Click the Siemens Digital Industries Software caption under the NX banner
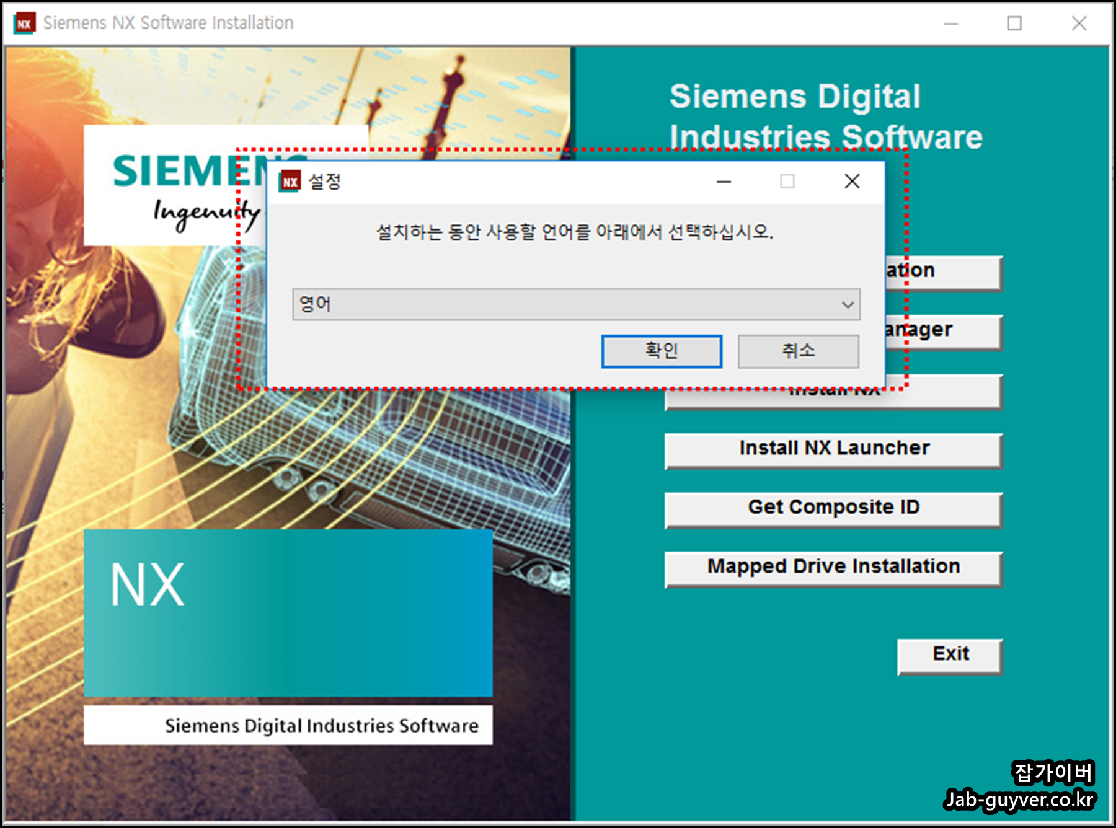The height and width of the screenshot is (828, 1116). tap(321, 726)
